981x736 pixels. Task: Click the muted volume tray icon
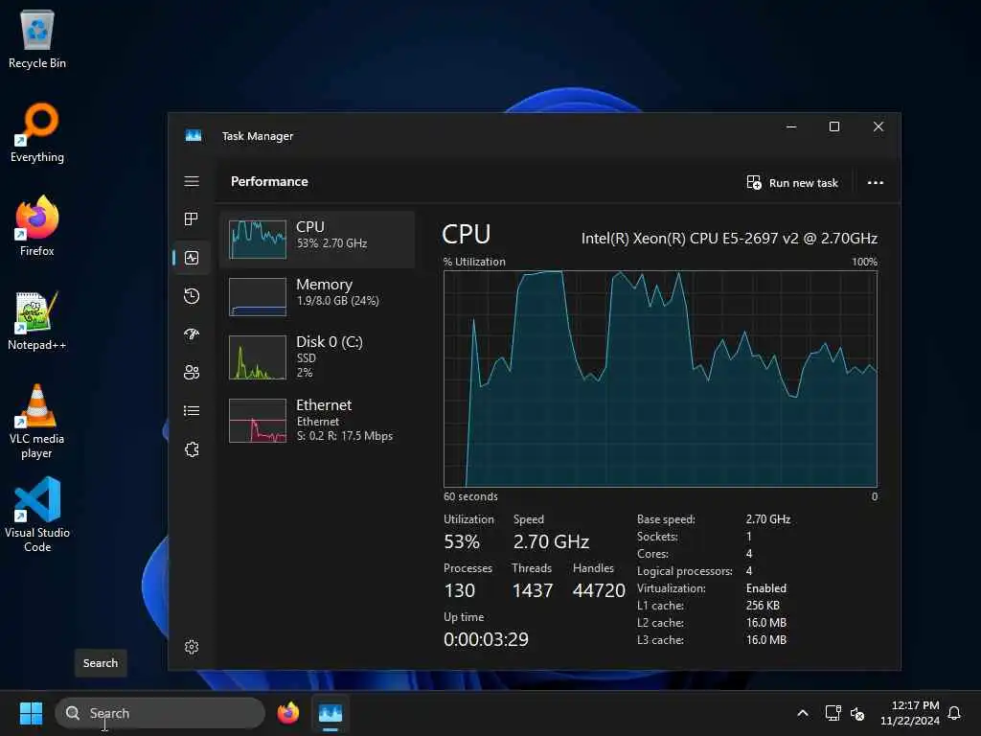(x=857, y=713)
